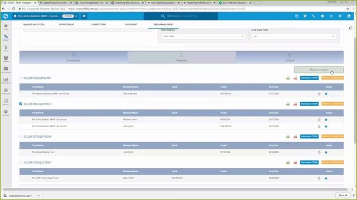357x200 pixels.
Task: Open the Members people icon in sidebar
Action: [x=6, y=58]
